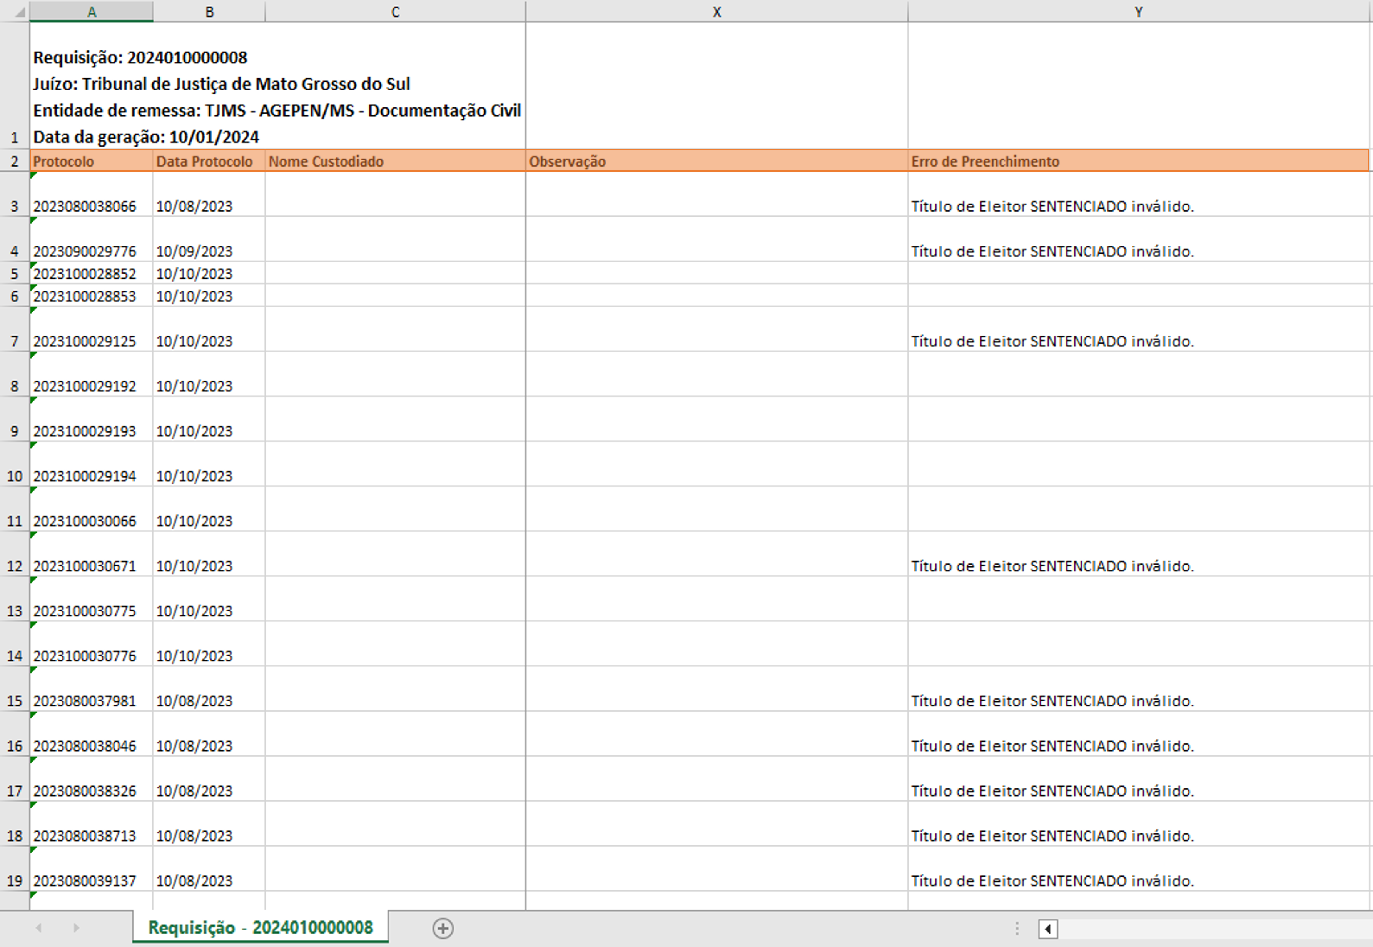
Task: Select protocol cell 2023100030066
Action: coord(91,509)
